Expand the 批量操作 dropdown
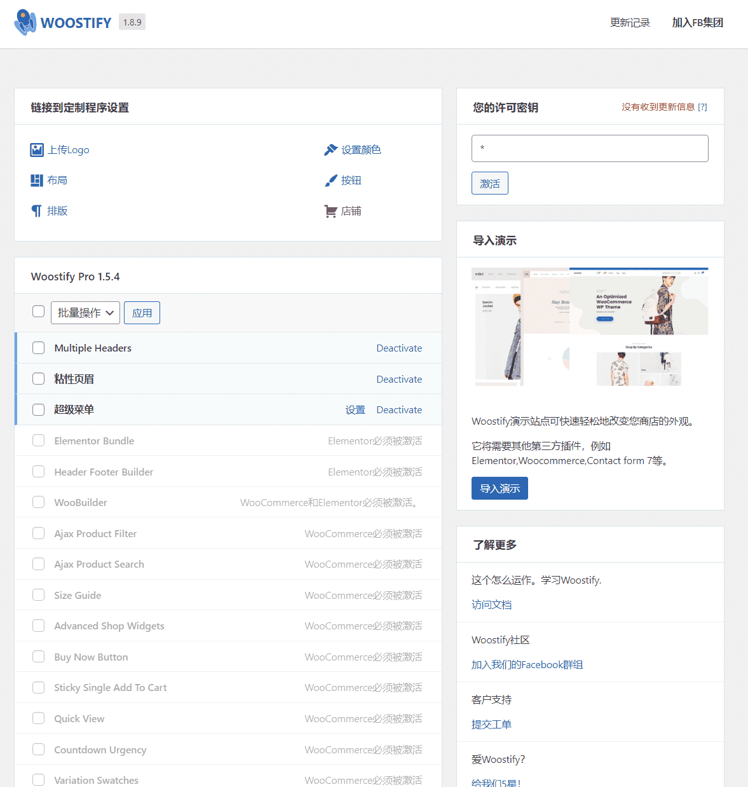The width and height of the screenshot is (748, 787). tap(85, 313)
